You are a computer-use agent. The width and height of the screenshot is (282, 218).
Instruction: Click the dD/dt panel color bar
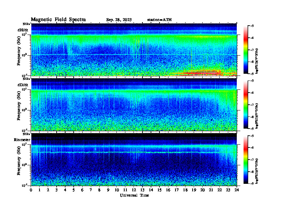coord(246,104)
